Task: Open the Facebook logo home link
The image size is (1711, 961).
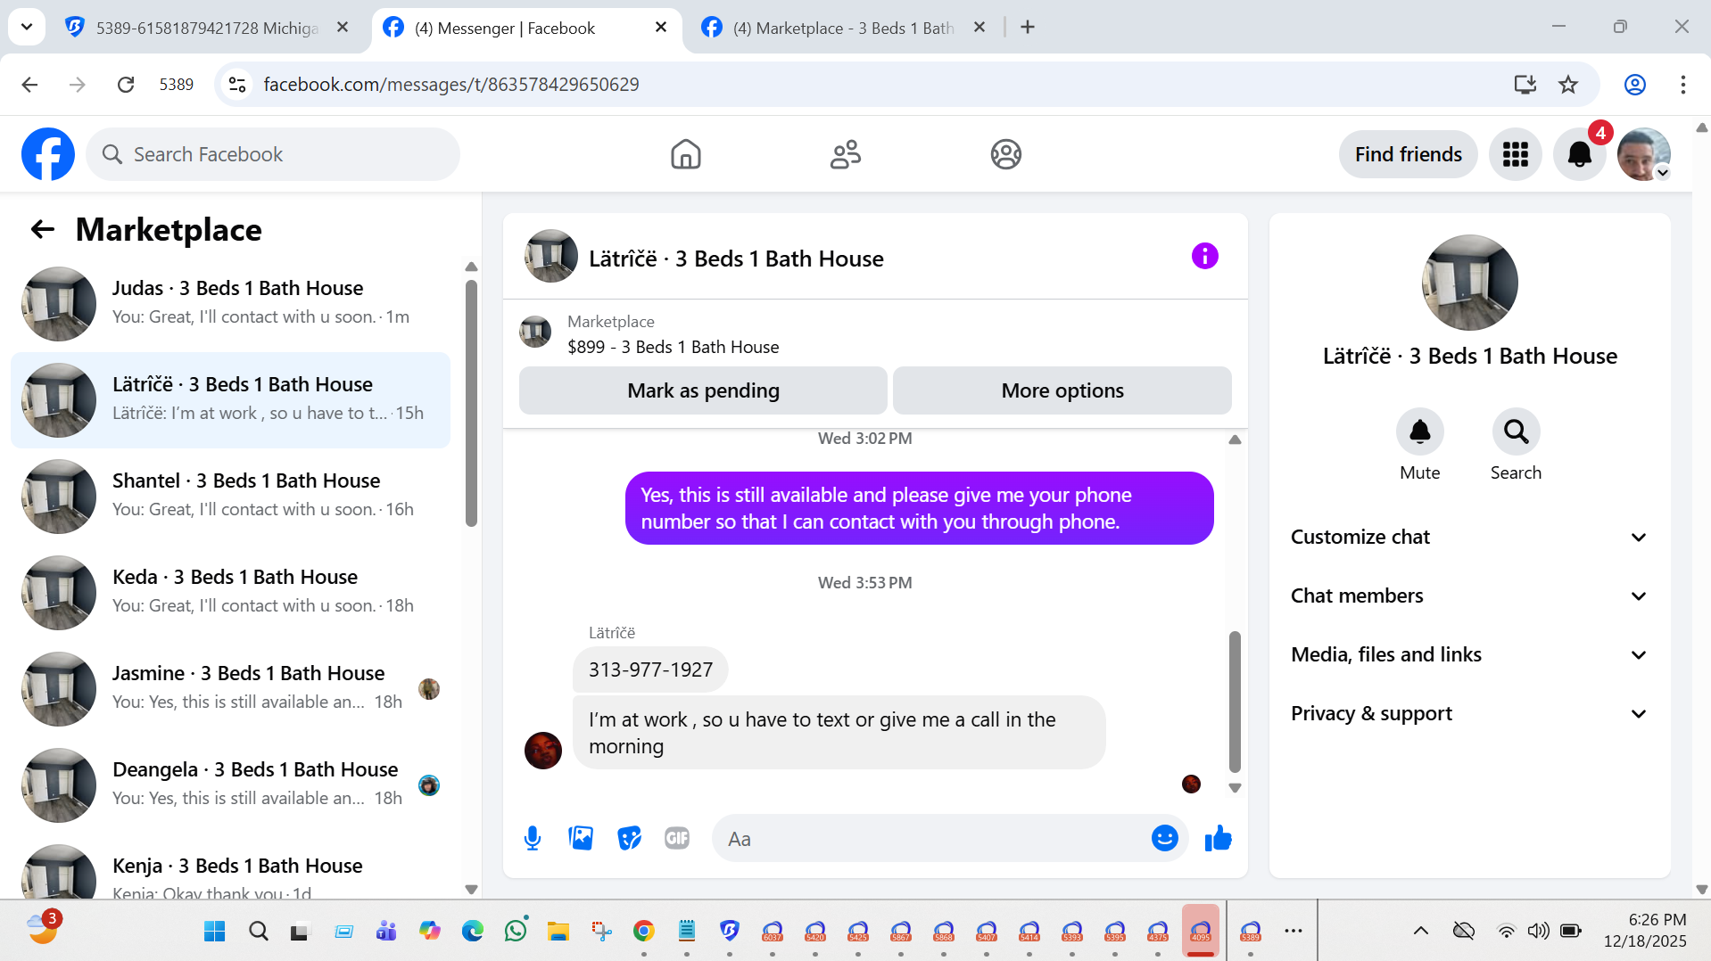Action: click(48, 154)
